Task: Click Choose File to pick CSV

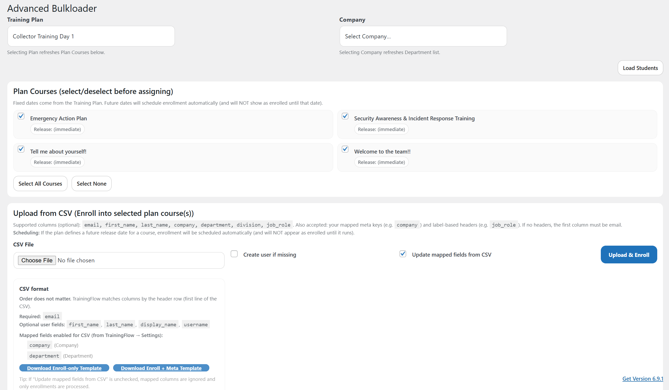Action: (x=37, y=260)
